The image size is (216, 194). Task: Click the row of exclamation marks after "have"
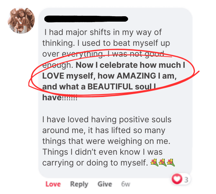click(x=69, y=97)
